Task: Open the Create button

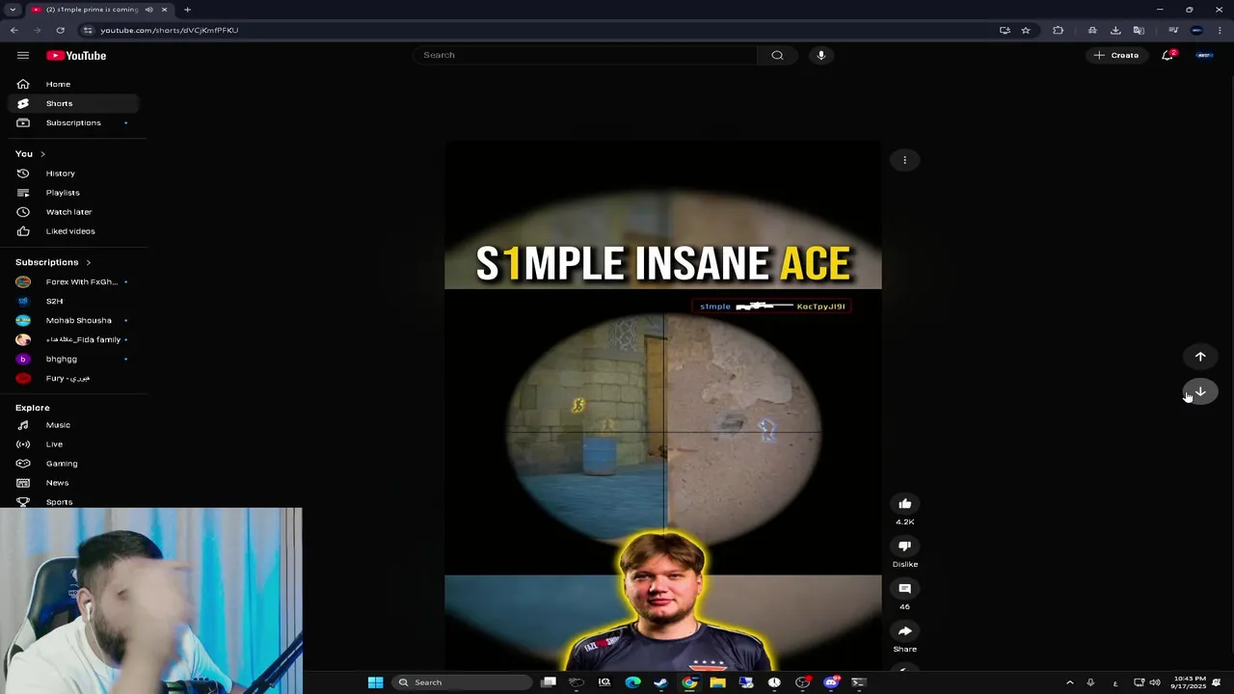Action: pyautogui.click(x=1116, y=55)
